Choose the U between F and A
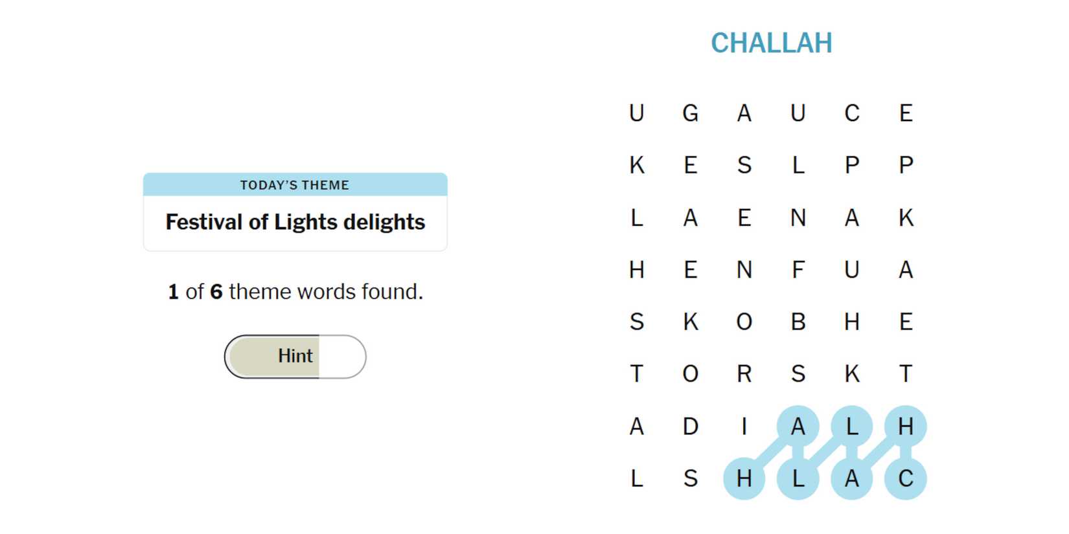Viewport: 1069px width, 534px height. click(x=852, y=270)
